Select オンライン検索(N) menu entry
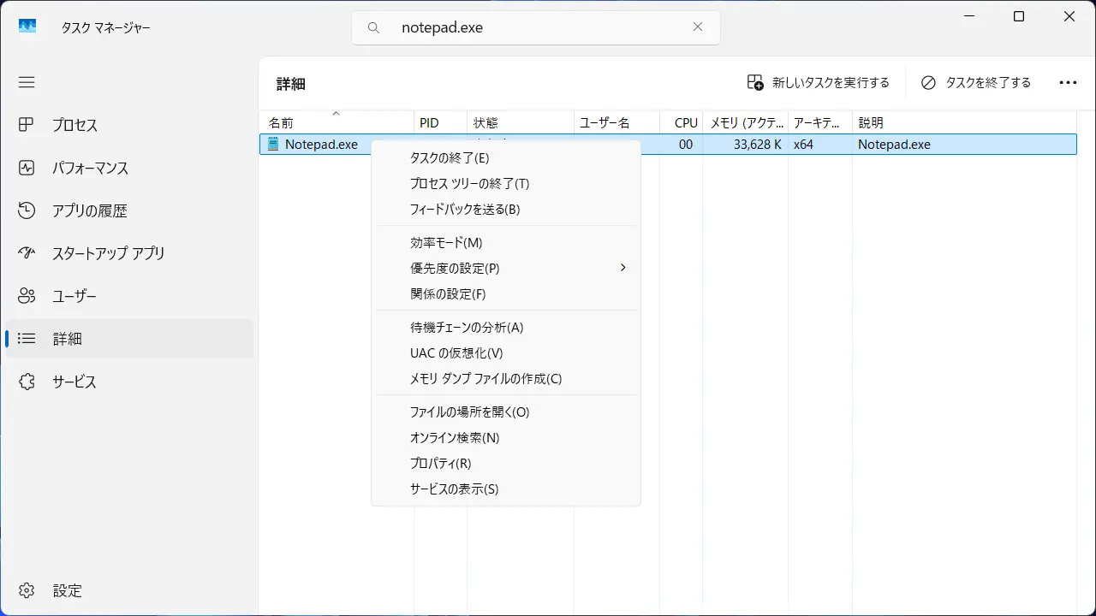Image resolution: width=1096 pixels, height=616 pixels. (x=505, y=437)
